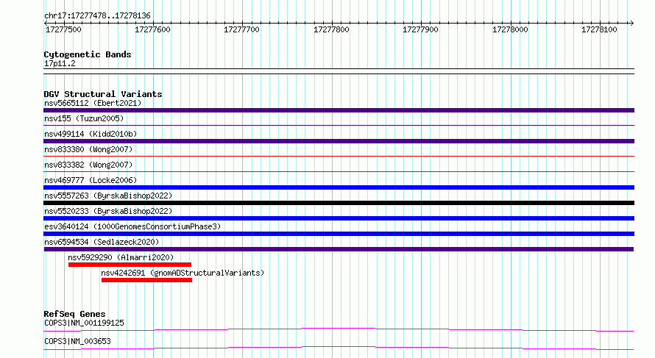Open variant nsv469777 (Locke2006) label
This screenshot has width=655, height=358.
point(91,180)
